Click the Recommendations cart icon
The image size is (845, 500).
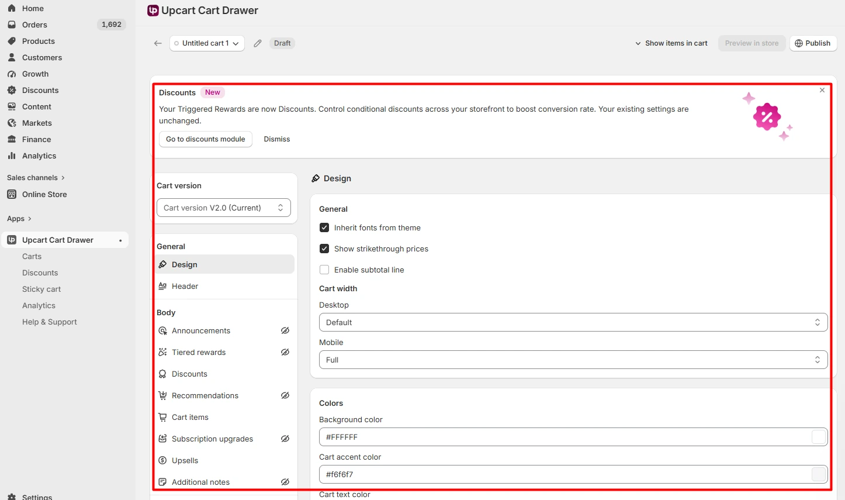click(163, 395)
